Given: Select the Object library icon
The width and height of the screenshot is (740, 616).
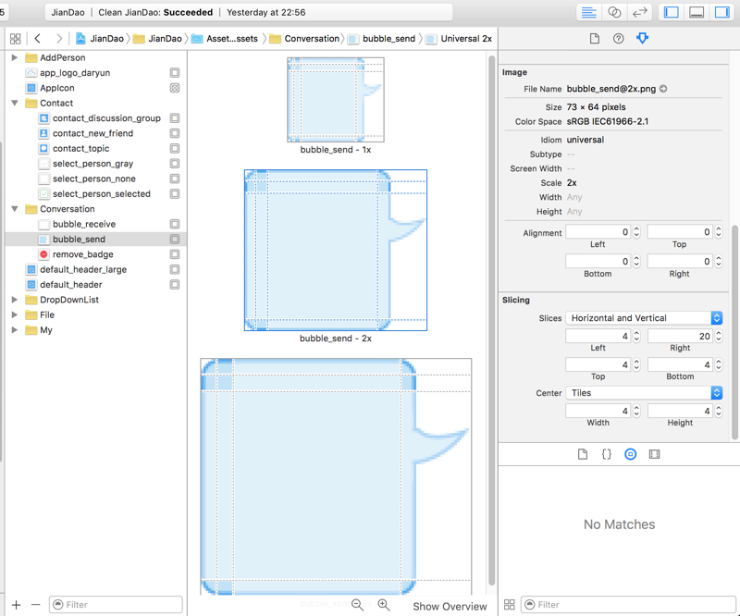Looking at the screenshot, I should point(630,454).
